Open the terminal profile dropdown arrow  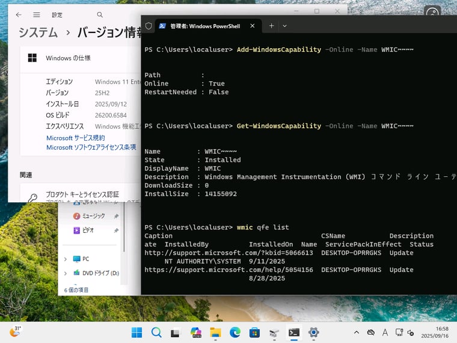tap(285, 26)
